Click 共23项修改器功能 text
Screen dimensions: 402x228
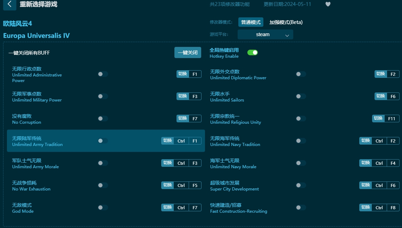pos(230,4)
